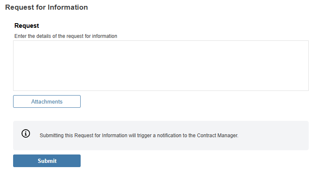Viewport: 318px width, 173px height.
Task: Click the instruction line under the Request label
Action: (65, 36)
